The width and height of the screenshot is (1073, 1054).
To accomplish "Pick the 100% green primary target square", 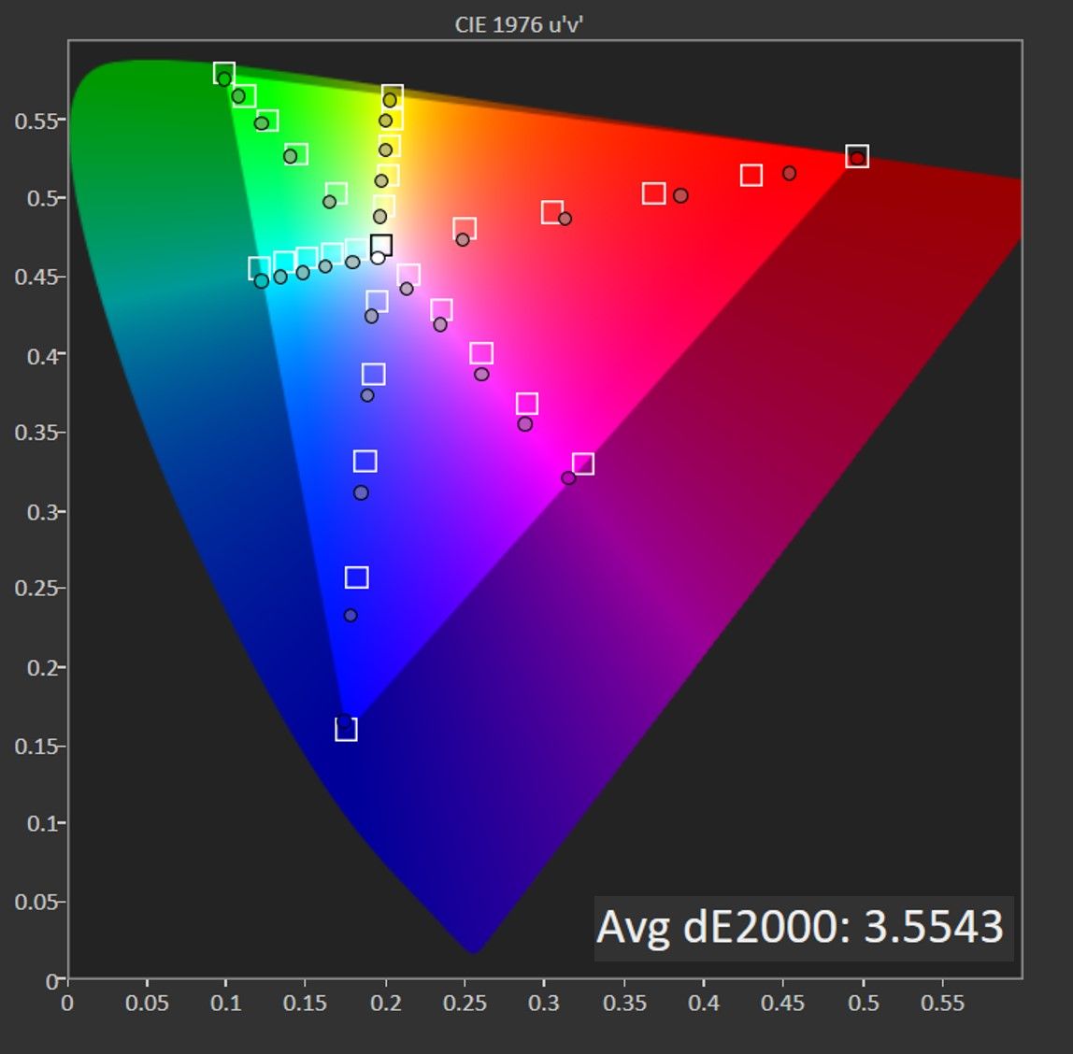I will pyautogui.click(x=223, y=73).
